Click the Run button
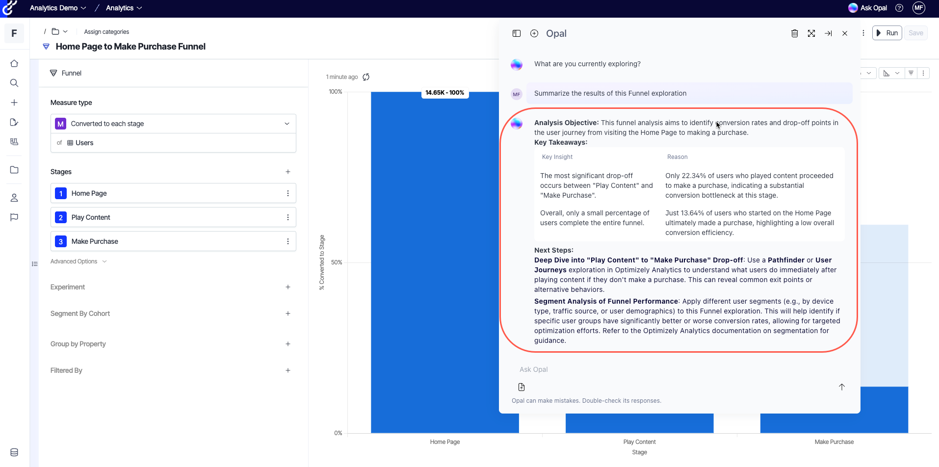 [887, 33]
